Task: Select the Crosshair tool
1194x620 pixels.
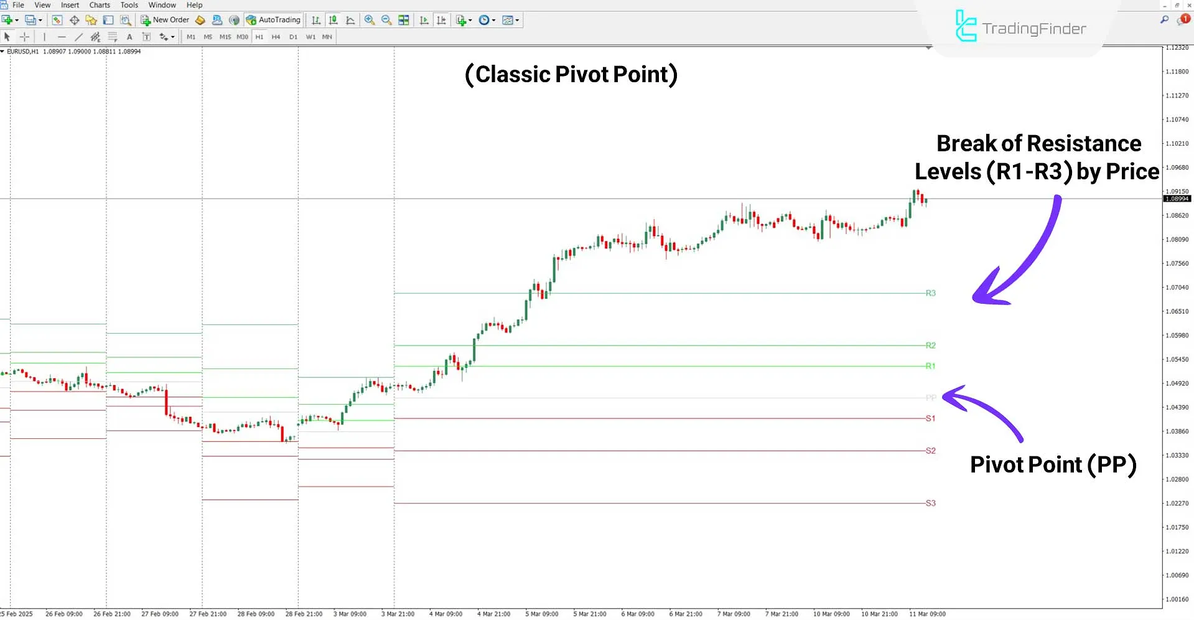Action: point(25,37)
